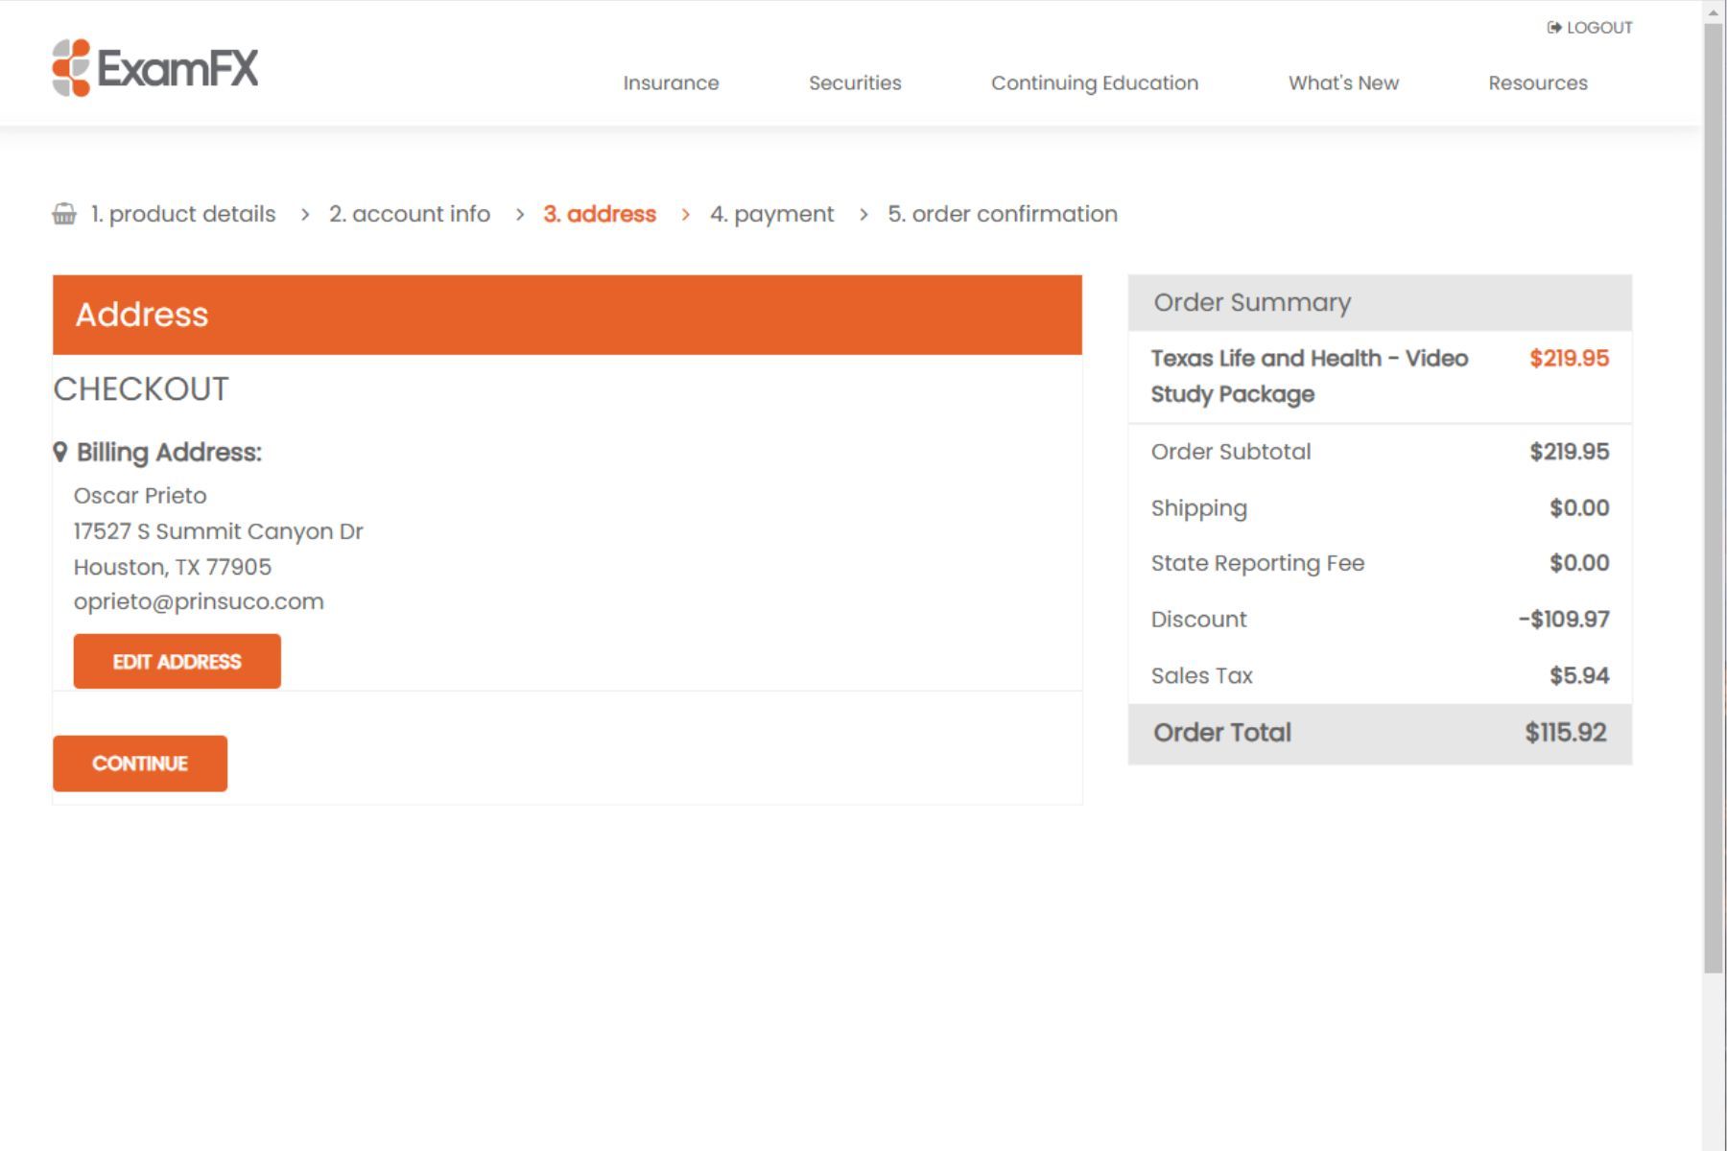Click the Order Summary heading
This screenshot has width=1727, height=1151.
tap(1252, 303)
